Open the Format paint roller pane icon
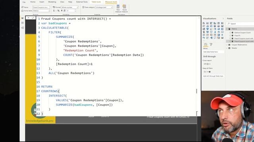 coord(211,45)
